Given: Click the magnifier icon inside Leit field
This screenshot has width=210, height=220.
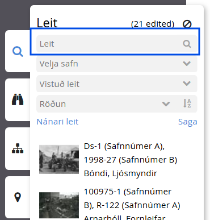Looking at the screenshot, I should click(x=187, y=44).
